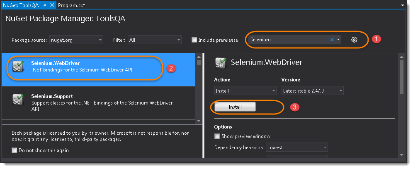This screenshot has height=169, width=413.
Task: Open the document tab overflow arrow
Action: 402,5
